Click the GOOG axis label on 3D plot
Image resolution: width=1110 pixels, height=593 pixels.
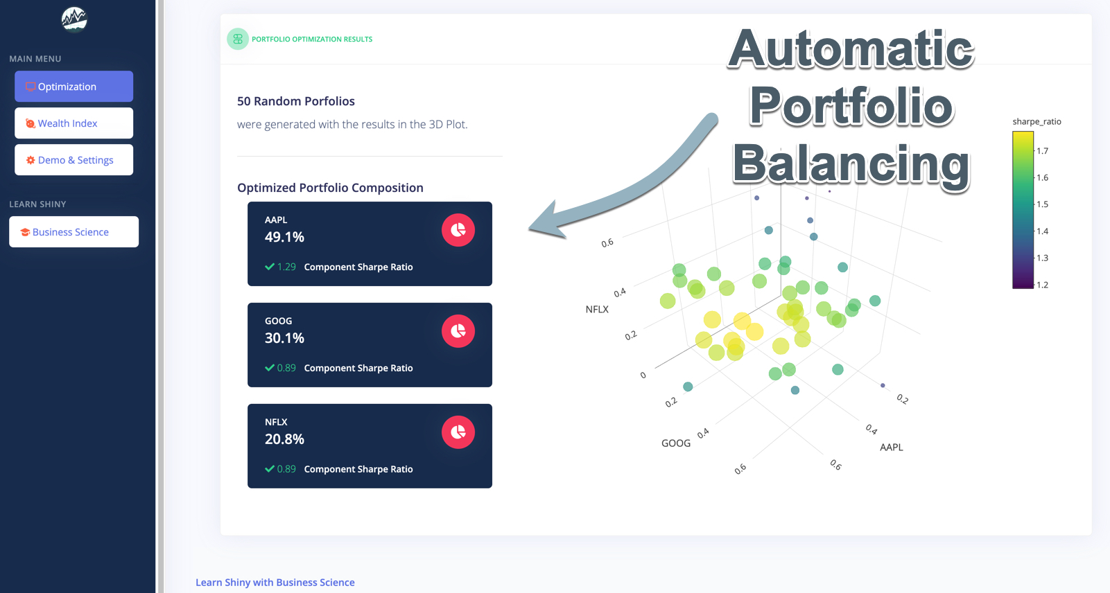676,443
